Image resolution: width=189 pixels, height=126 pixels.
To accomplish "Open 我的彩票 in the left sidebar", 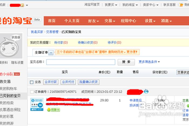I will [7, 116].
